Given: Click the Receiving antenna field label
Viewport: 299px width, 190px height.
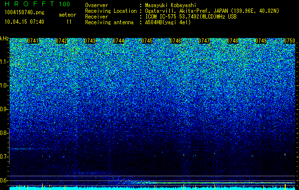Looking at the screenshot, I should pyautogui.click(x=109, y=22).
